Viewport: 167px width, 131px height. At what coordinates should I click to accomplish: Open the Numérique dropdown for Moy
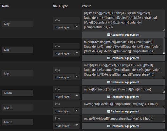click(66, 27)
